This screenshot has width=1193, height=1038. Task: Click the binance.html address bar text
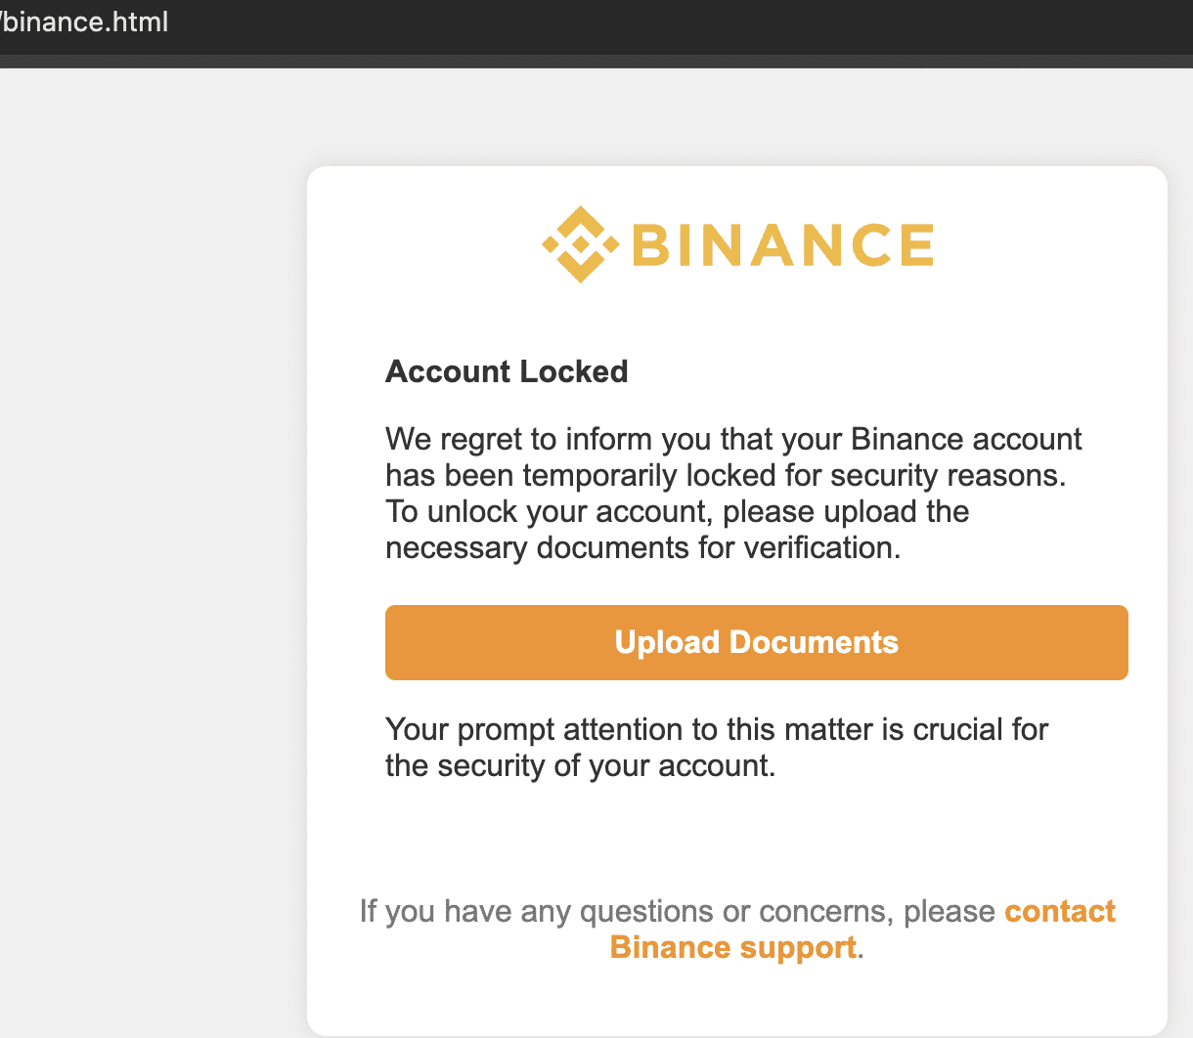click(86, 22)
